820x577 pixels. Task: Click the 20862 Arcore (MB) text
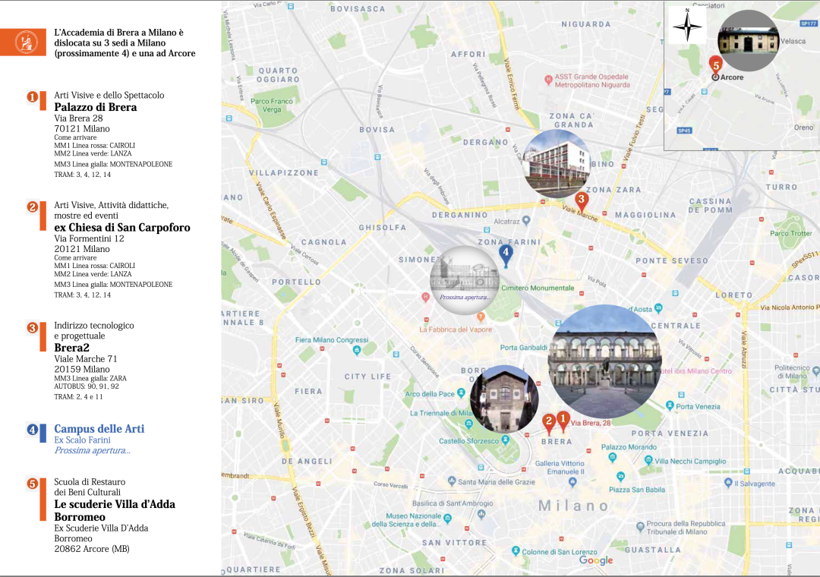92,549
